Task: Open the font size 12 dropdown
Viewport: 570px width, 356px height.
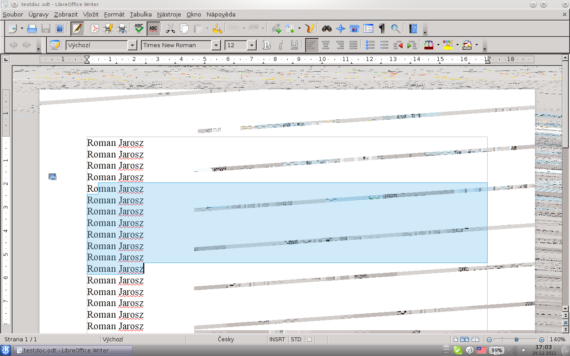Action: coord(252,45)
